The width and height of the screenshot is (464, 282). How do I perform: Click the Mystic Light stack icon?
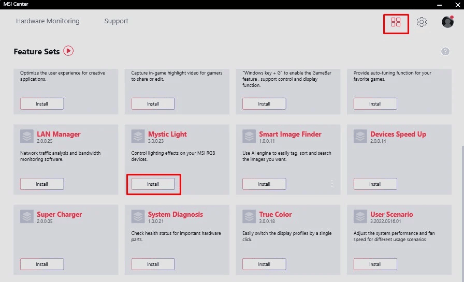point(138,136)
